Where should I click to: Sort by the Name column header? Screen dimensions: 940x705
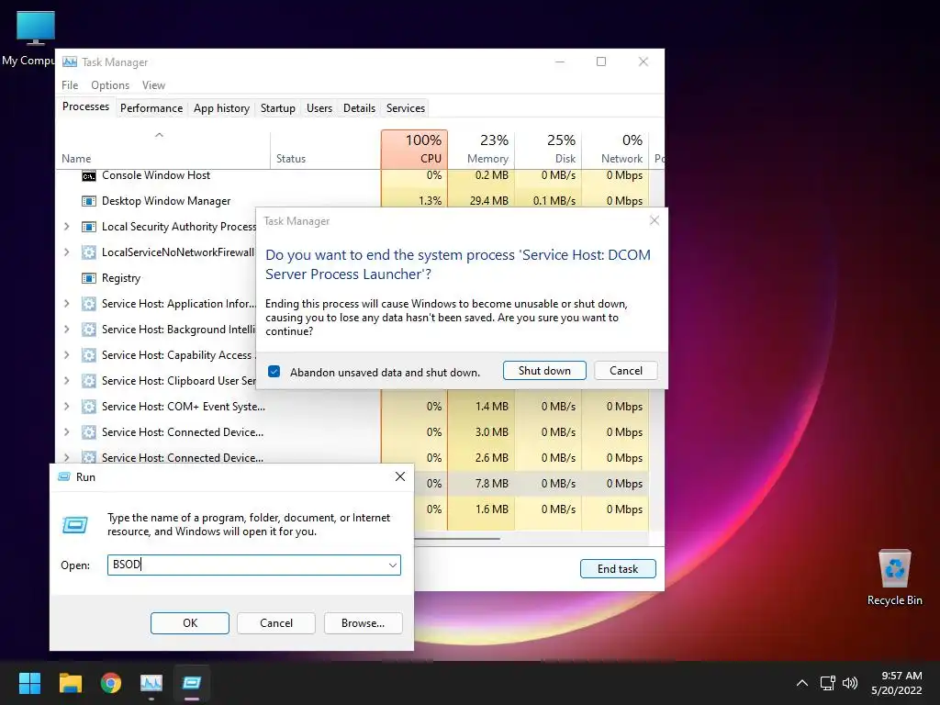[x=163, y=150]
